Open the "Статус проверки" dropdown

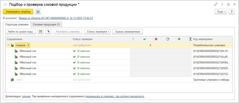point(97,32)
